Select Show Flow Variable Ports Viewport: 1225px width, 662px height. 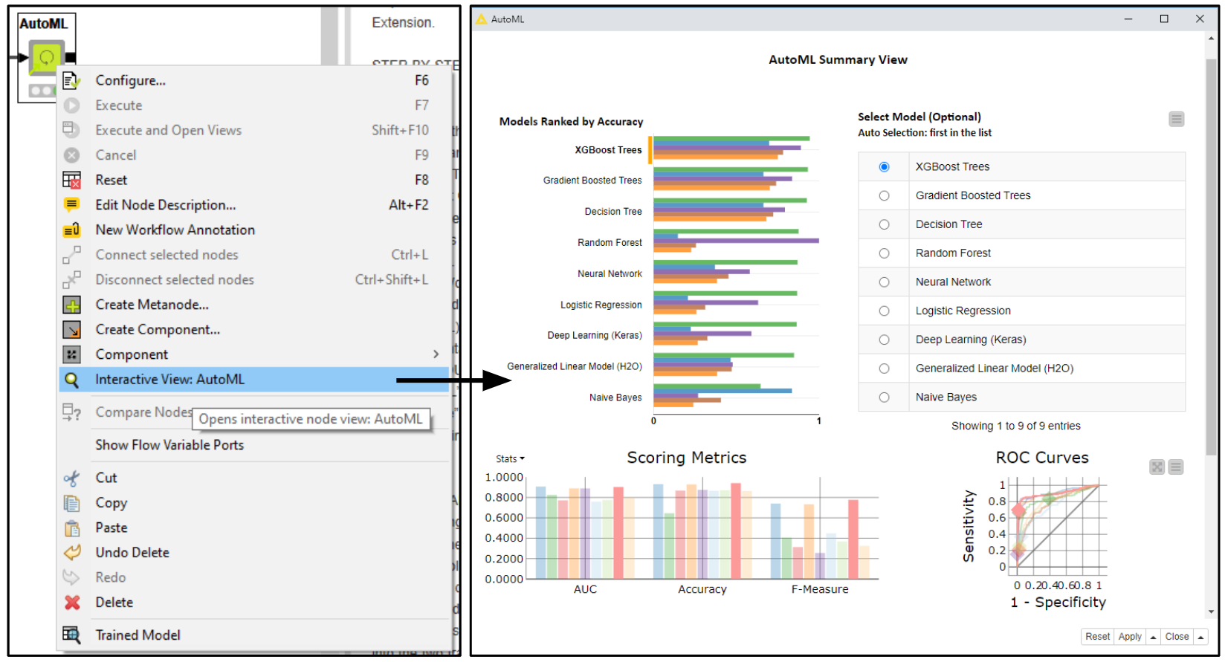[x=254, y=445]
